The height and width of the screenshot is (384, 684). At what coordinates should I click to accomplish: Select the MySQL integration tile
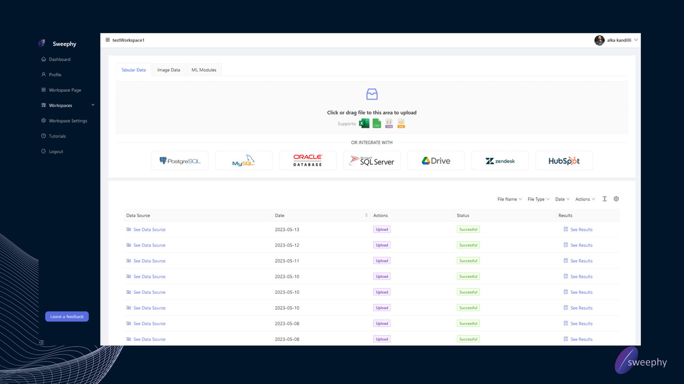point(244,161)
